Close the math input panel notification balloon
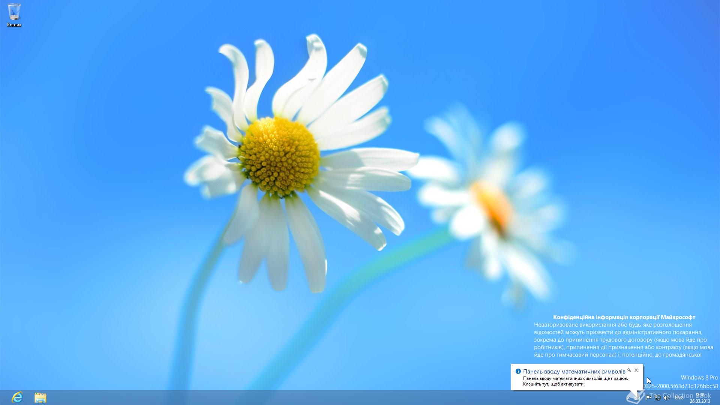The width and height of the screenshot is (720, 405). [x=636, y=370]
